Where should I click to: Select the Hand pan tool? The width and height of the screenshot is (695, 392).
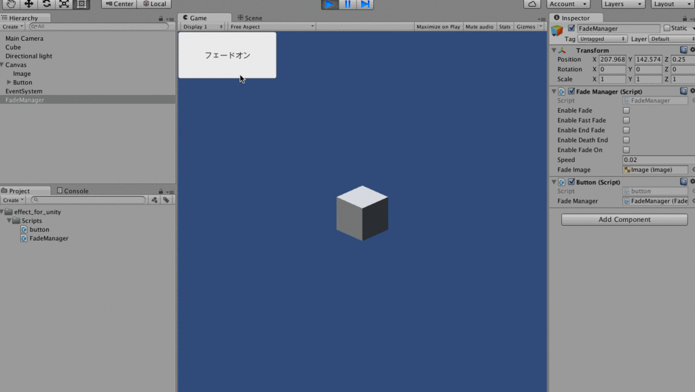(x=10, y=4)
